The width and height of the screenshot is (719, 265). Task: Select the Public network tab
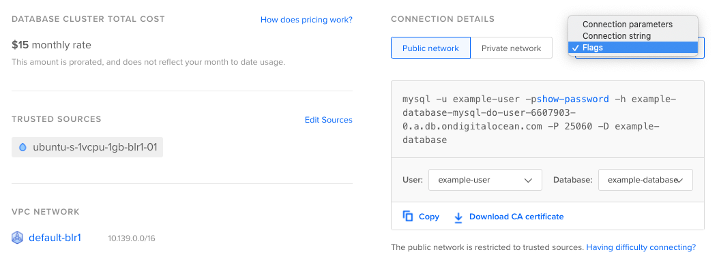[430, 48]
